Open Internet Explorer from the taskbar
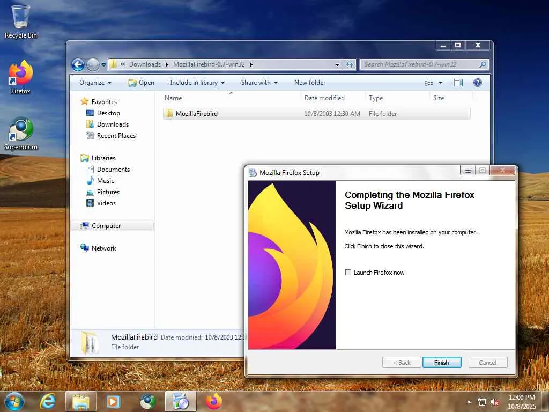The image size is (549, 412). click(48, 401)
